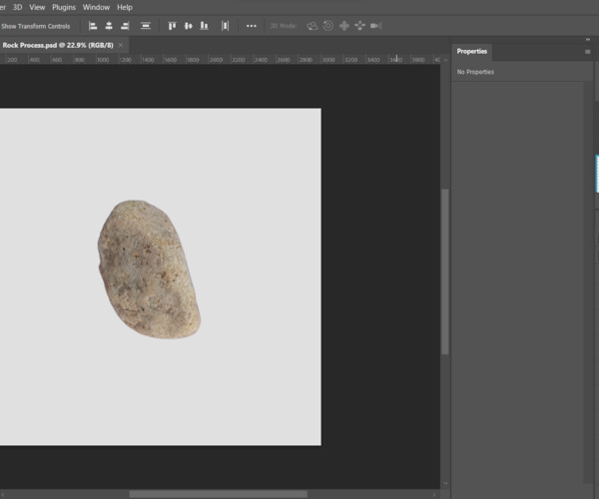The image size is (599, 499).
Task: Select the 3D slide camera icon
Action: point(359,26)
